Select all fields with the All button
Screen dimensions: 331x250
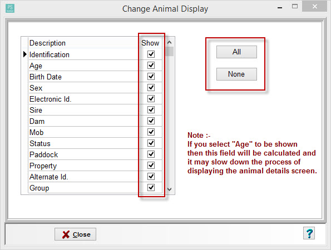[x=236, y=52]
